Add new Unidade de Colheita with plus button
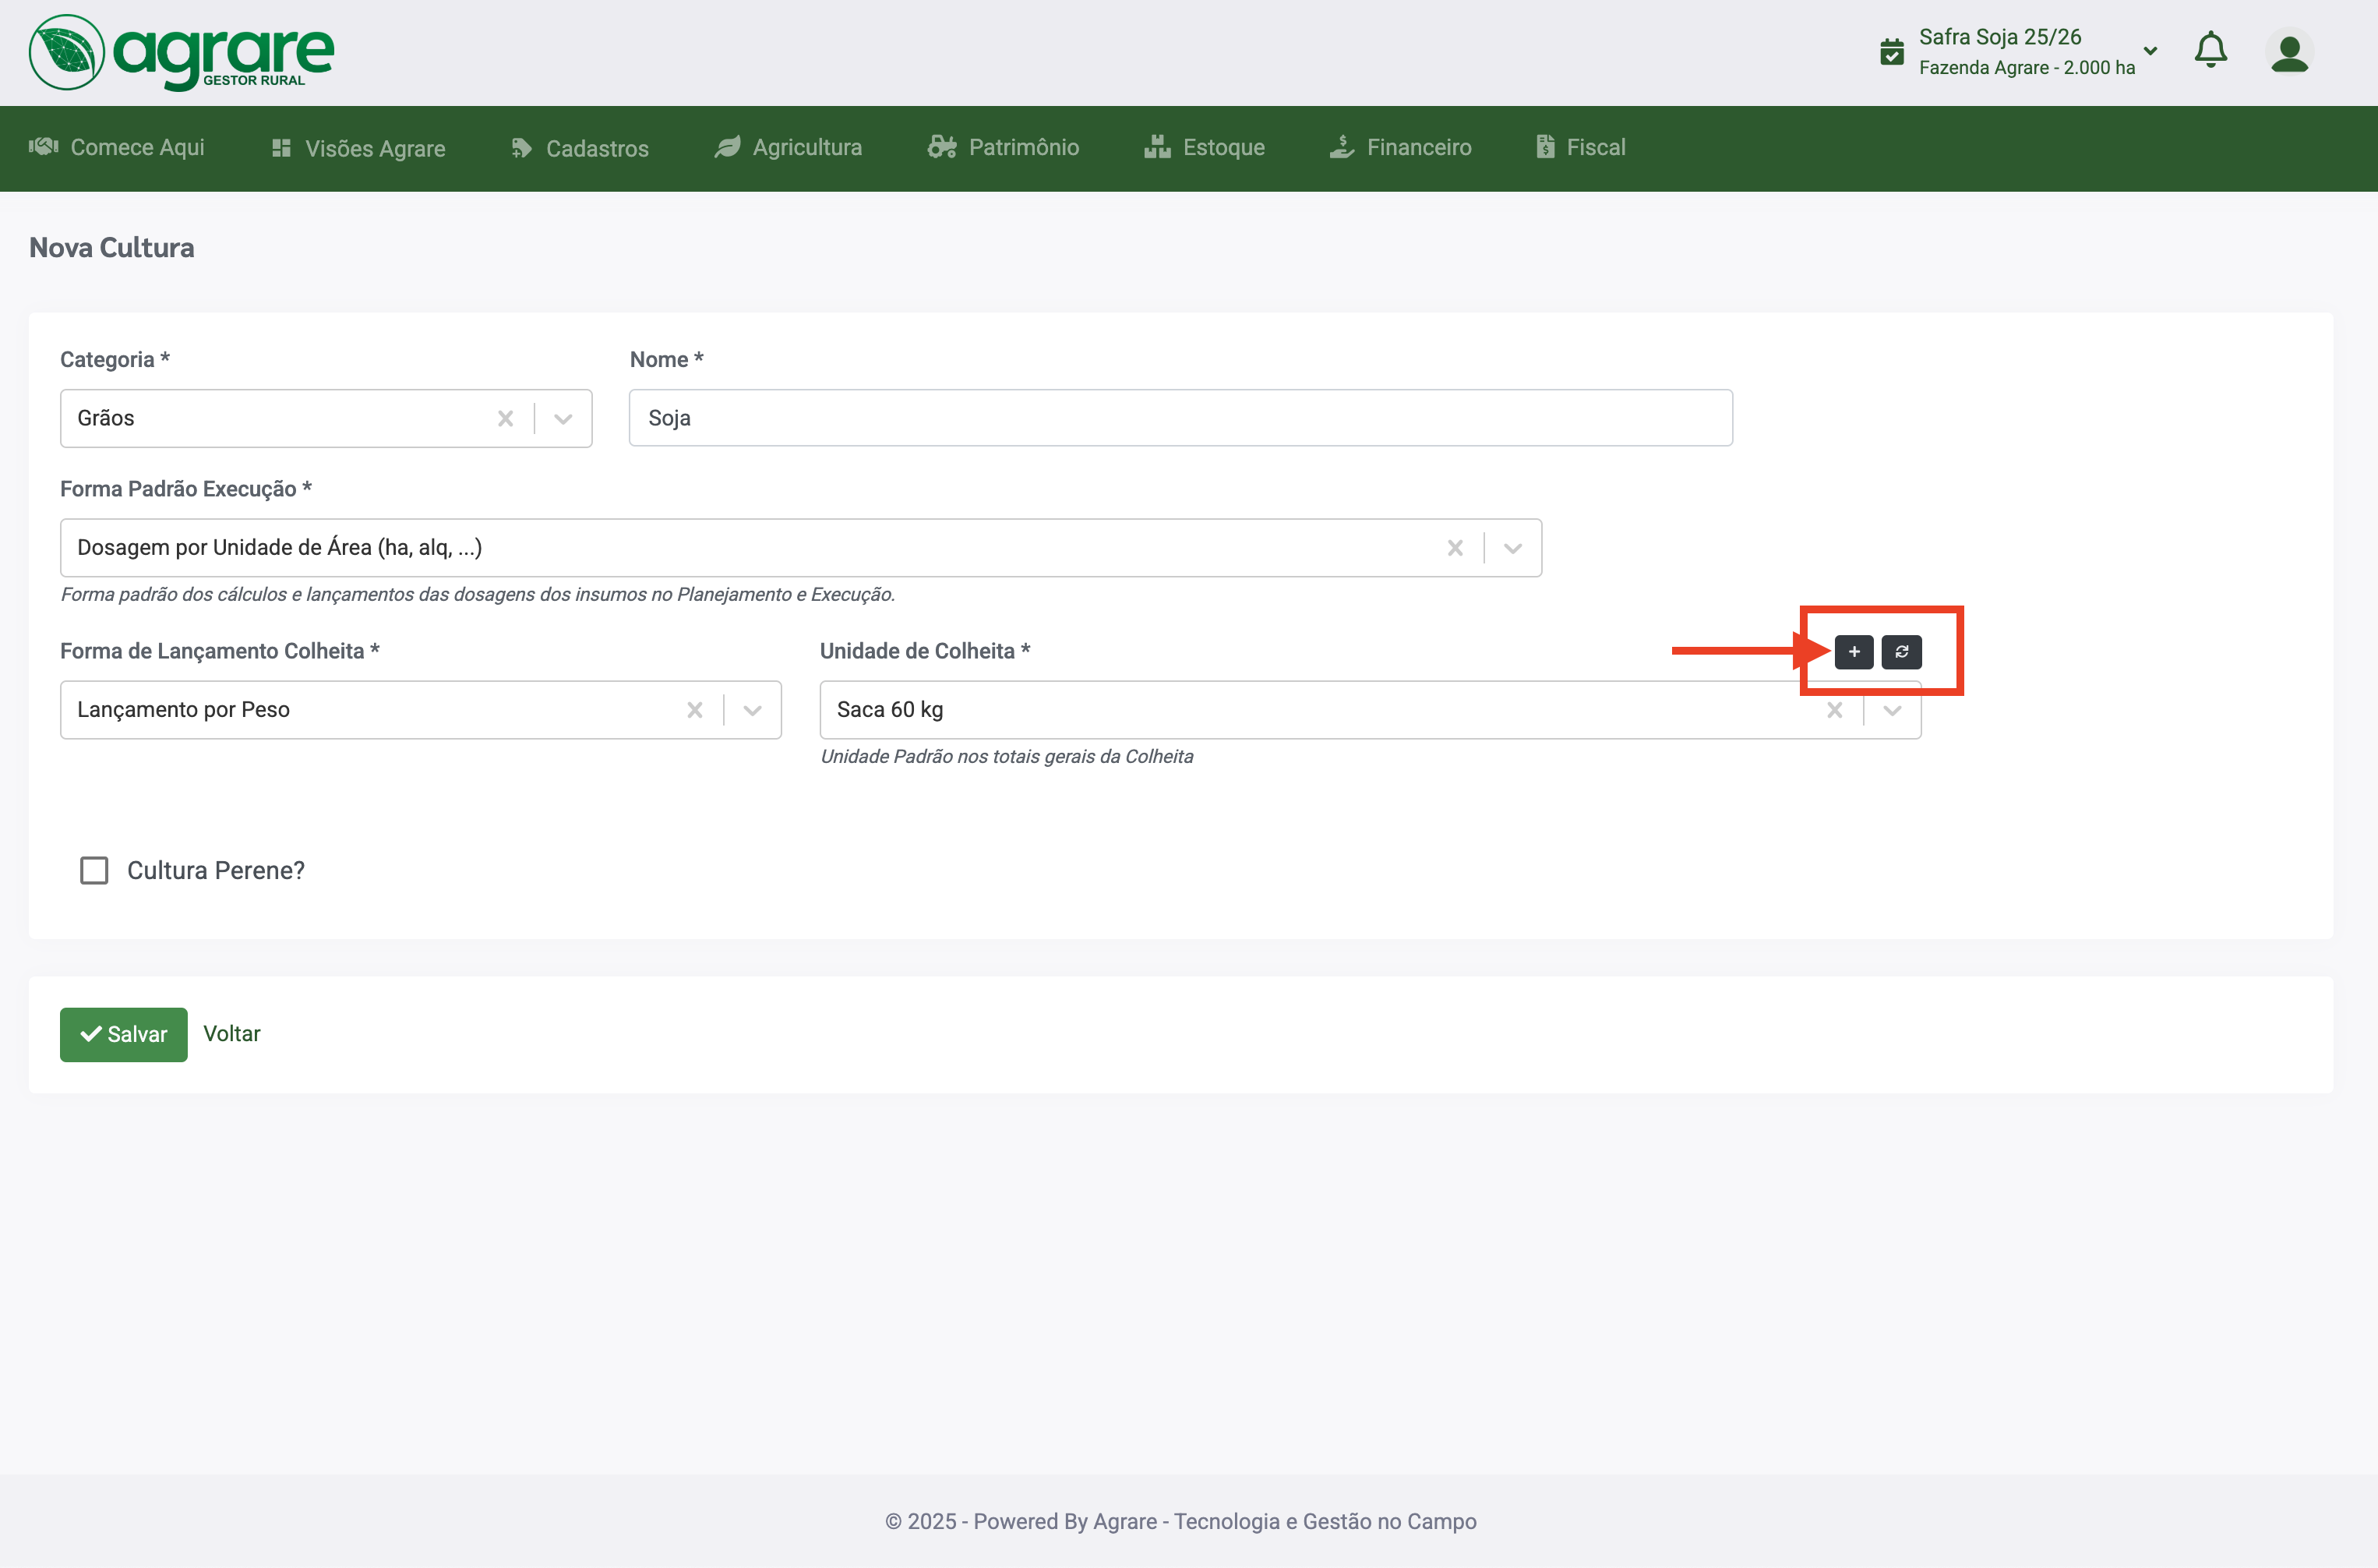The image size is (2378, 1568). point(1854,652)
